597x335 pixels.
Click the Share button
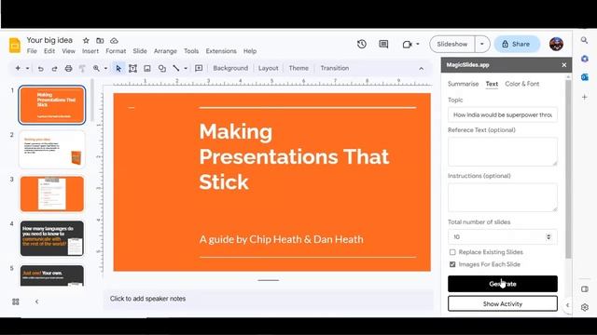517,44
